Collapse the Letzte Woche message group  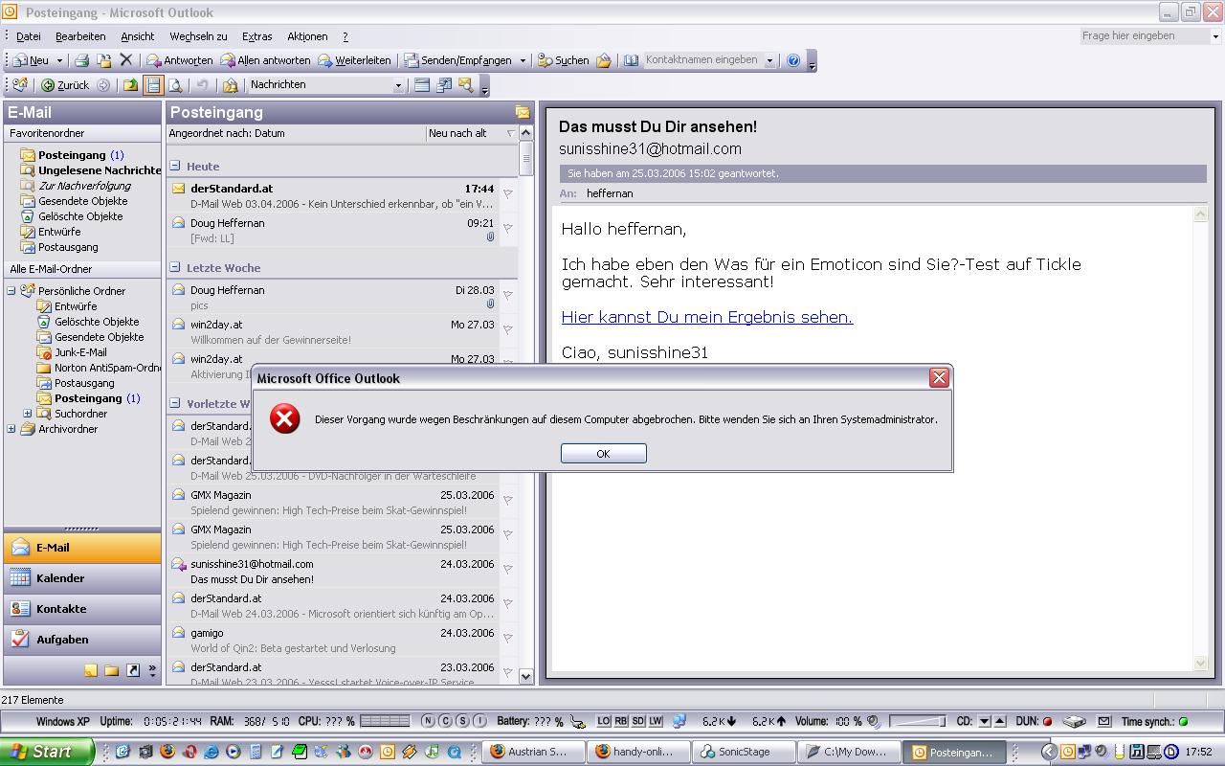point(175,267)
